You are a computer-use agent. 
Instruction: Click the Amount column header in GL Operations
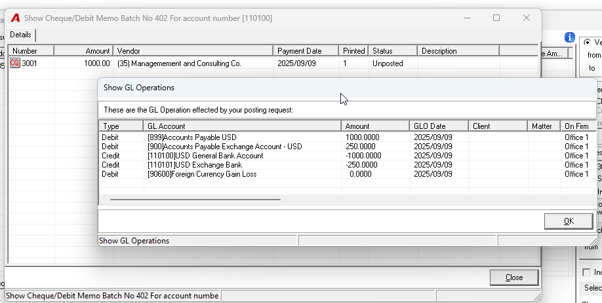(376, 126)
